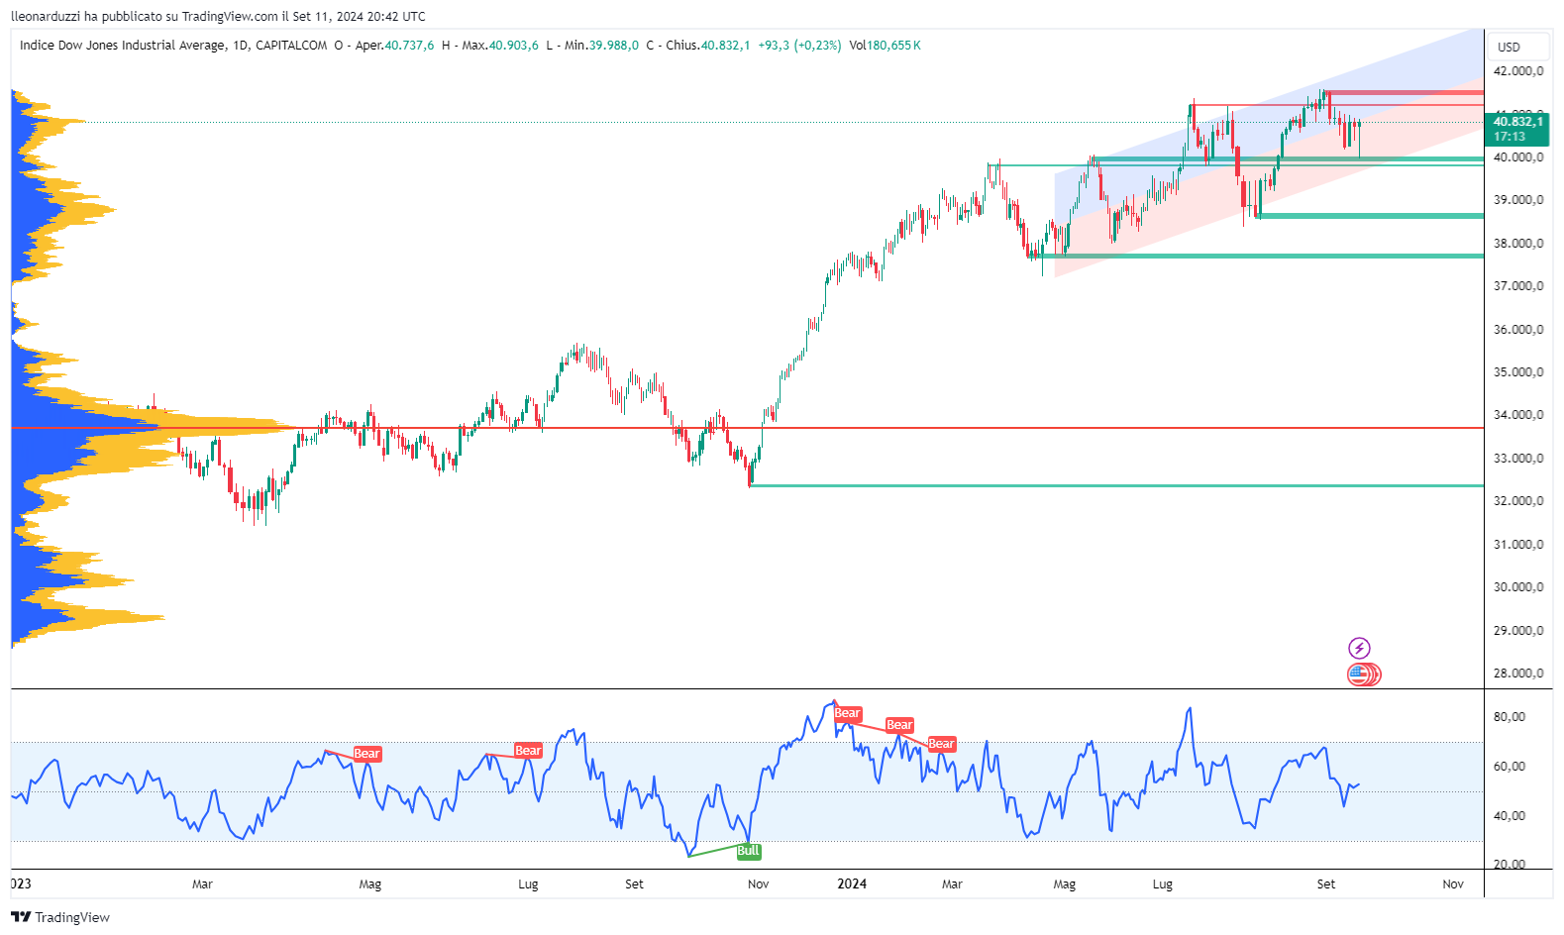Viewport: 1564px width, 935px height.
Task: Click the 36.000,0 price axis label
Action: click(1518, 330)
